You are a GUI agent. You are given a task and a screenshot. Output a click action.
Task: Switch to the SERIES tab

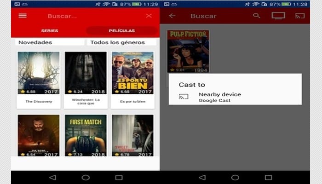click(50, 31)
